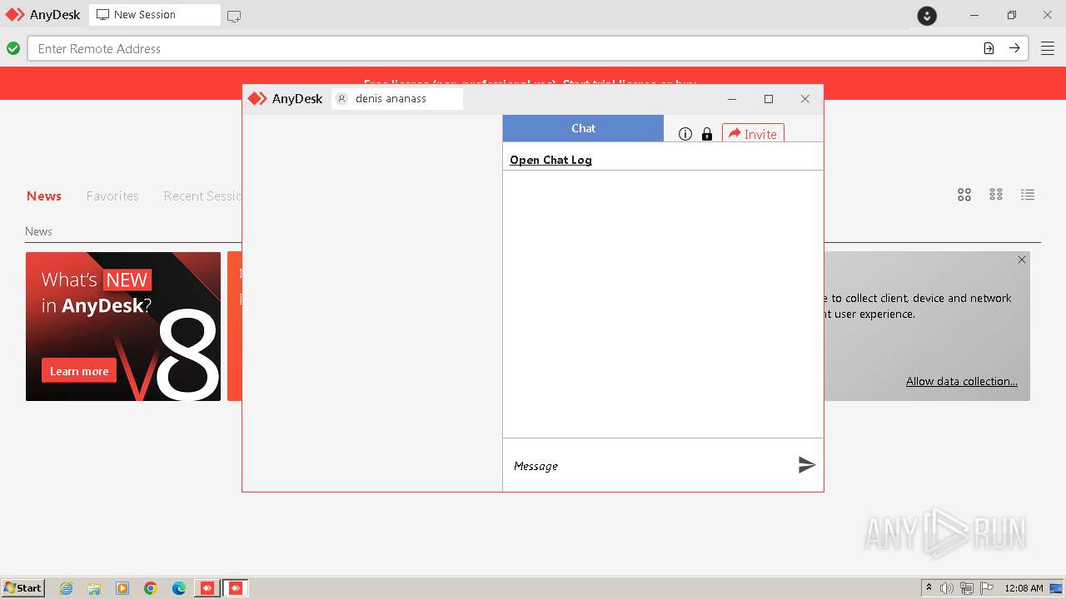Click the 12:08 AM taskbar clock
1066x599 pixels.
[x=1024, y=588]
